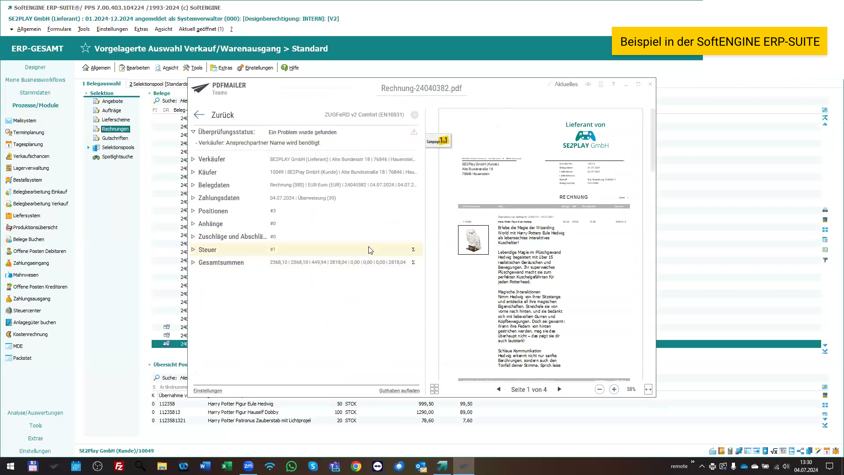Expand the Anhänge section
Image resolution: width=844 pixels, height=475 pixels.
193,223
